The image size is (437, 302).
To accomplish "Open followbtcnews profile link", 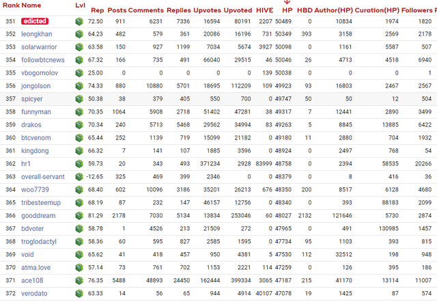I will pos(42,60).
